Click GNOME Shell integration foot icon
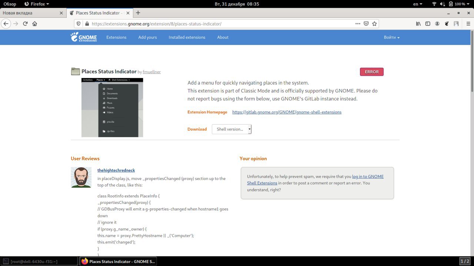 point(447,24)
